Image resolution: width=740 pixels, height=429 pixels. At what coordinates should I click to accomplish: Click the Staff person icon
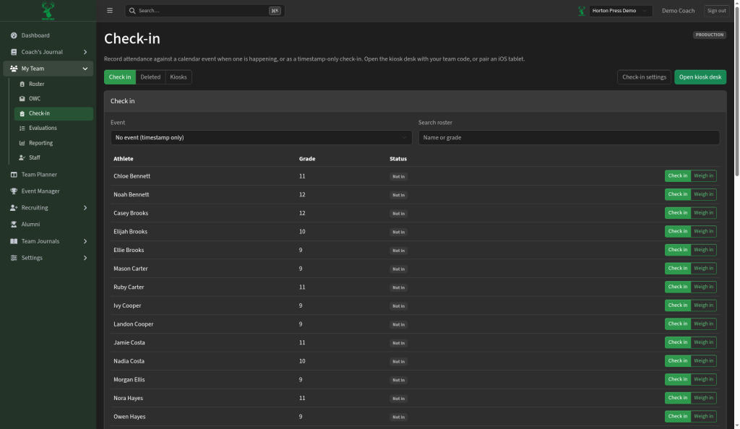[22, 157]
